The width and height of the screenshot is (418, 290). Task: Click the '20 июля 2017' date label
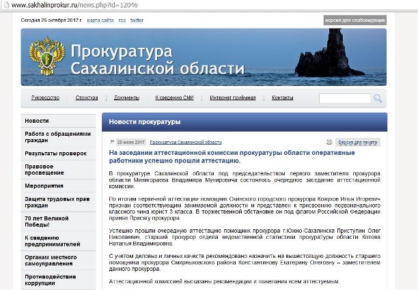click(x=131, y=142)
